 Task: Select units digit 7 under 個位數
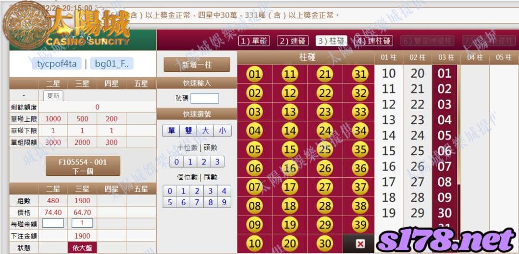[x=197, y=202]
